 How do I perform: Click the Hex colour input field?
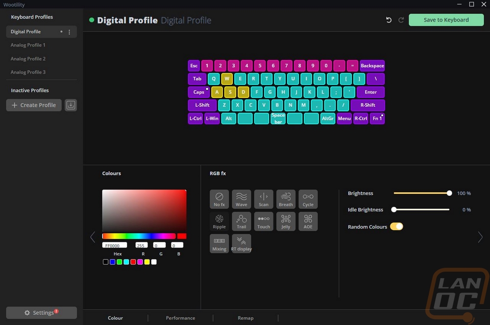[x=115, y=245]
